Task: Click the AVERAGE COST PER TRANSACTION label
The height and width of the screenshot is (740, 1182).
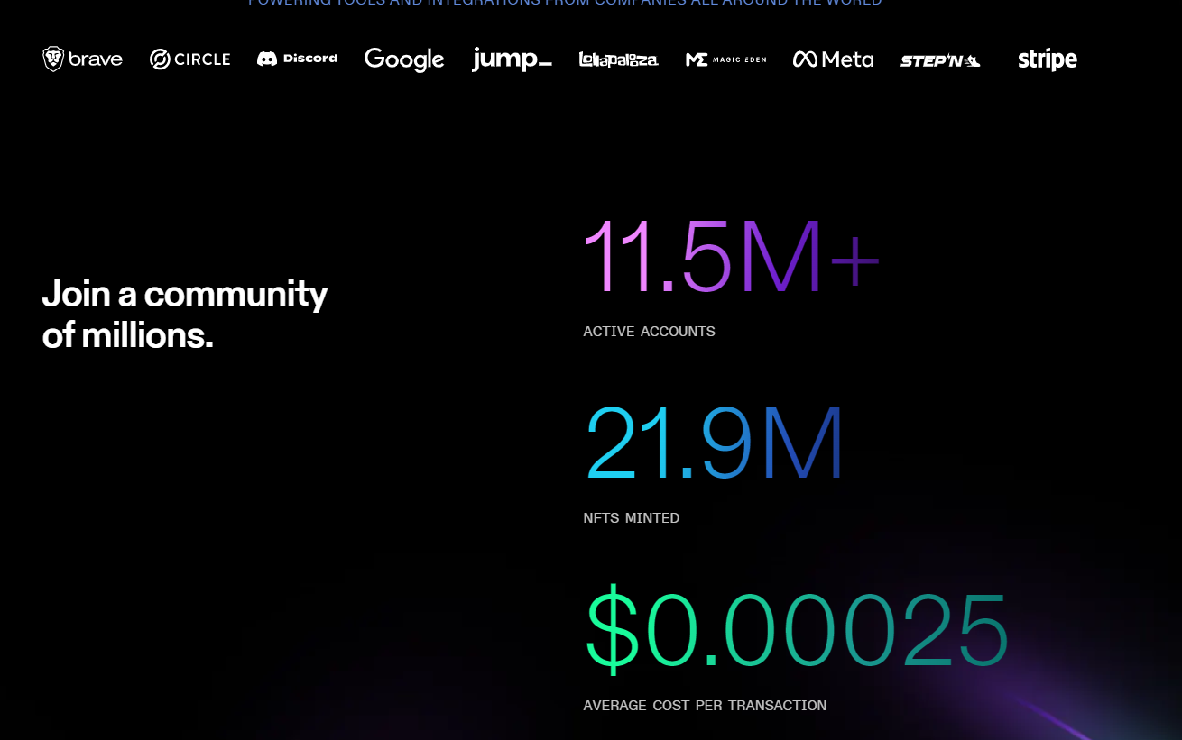Action: pos(705,706)
